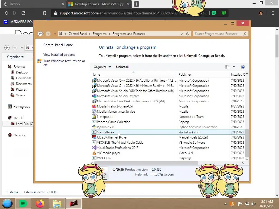Click browser back navigation arrow

click(6, 13)
